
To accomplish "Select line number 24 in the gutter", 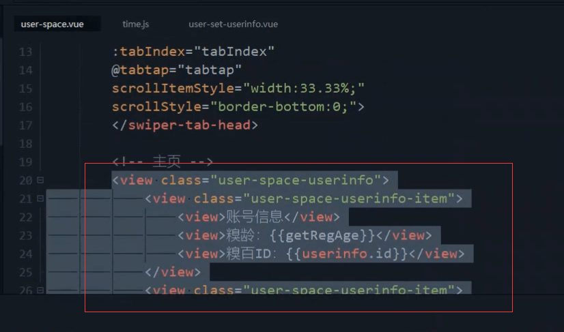I will pyautogui.click(x=25, y=254).
